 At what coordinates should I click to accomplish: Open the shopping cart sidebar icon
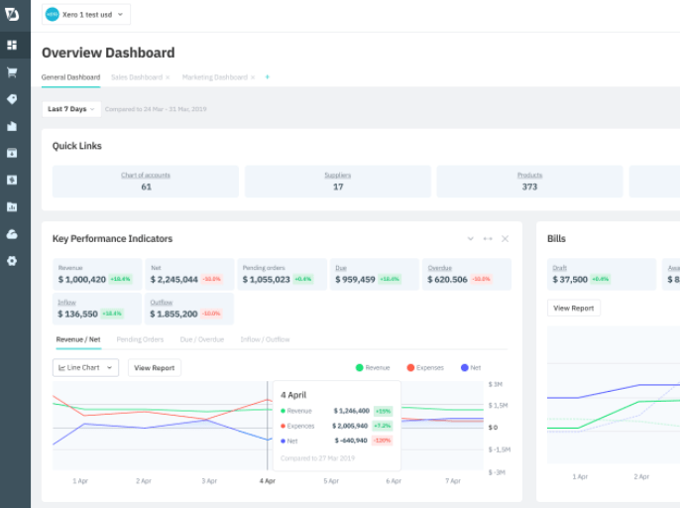click(x=12, y=72)
